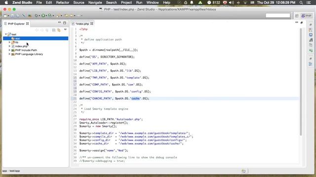Collapse all in PHP Explorer

[54, 30]
